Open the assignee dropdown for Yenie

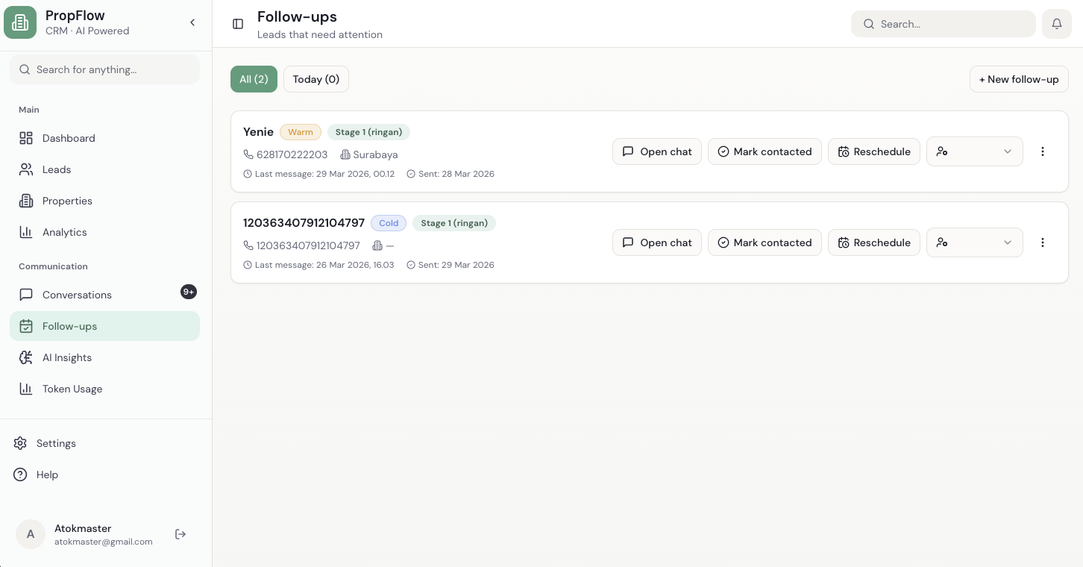pyautogui.click(x=975, y=151)
